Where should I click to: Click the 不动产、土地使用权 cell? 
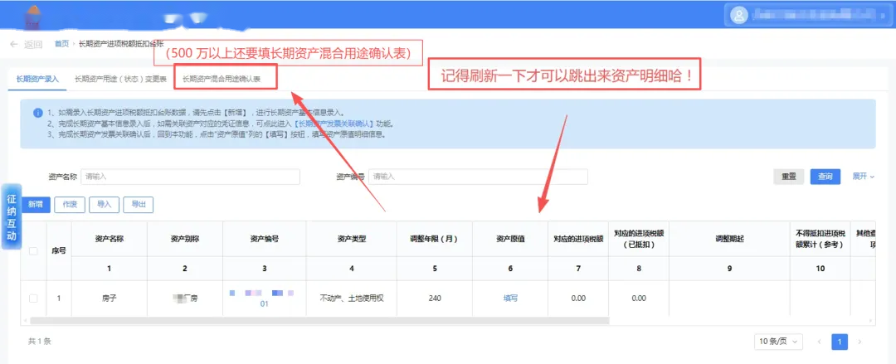point(352,298)
